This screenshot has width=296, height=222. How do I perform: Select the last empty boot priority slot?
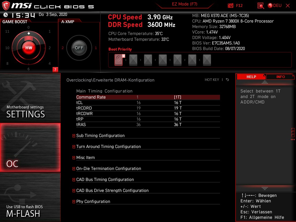click(x=207, y=60)
